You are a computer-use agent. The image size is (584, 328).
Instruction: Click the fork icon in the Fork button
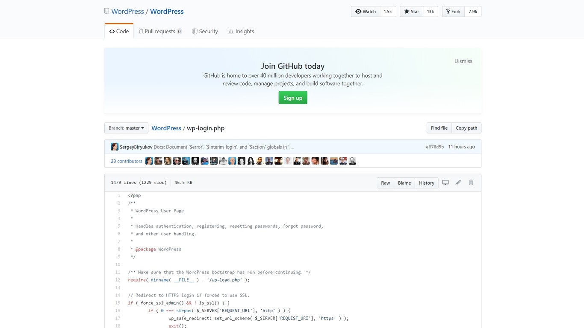(448, 11)
